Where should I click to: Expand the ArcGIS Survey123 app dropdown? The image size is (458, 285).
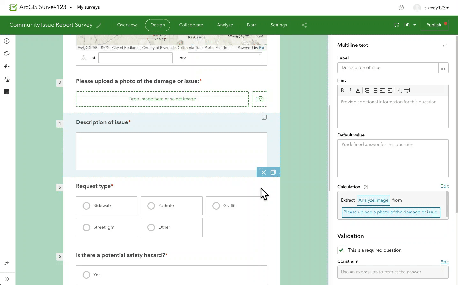70,7
